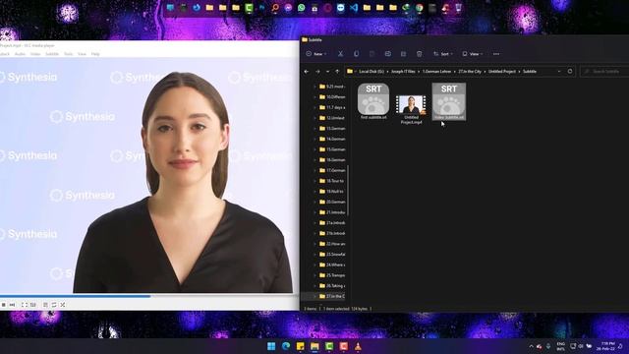This screenshot has height=354, width=629.
Task: Click the ENG language indicator
Action: 561,346
